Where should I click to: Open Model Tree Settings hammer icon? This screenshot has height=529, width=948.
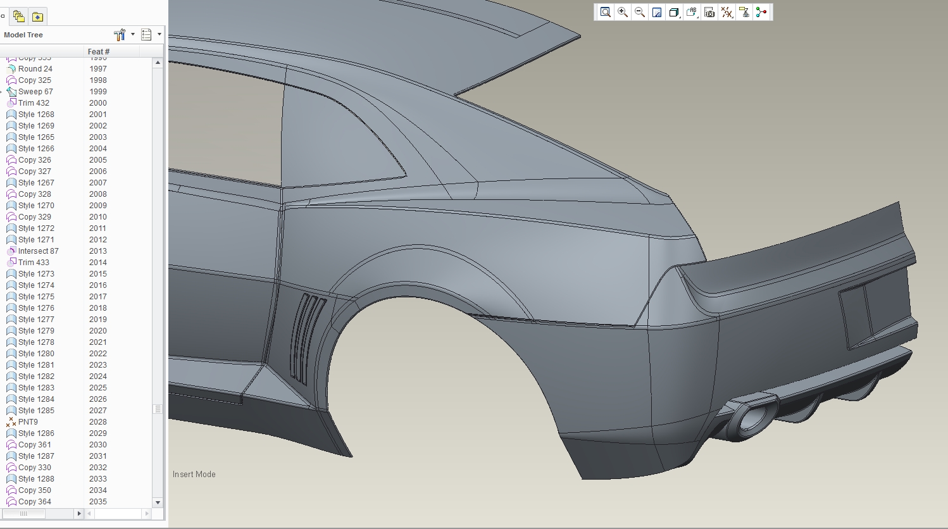(x=120, y=35)
